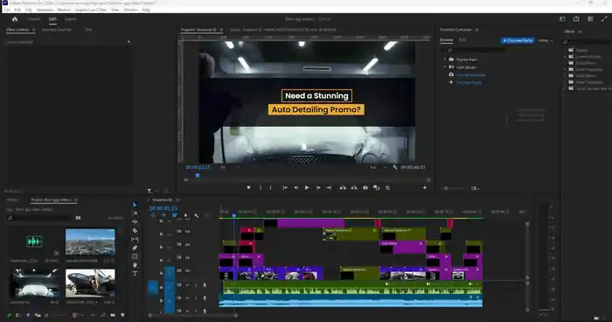Viewport: 612px width, 322px height.
Task: Go to In point in program monitor
Action: [285, 188]
